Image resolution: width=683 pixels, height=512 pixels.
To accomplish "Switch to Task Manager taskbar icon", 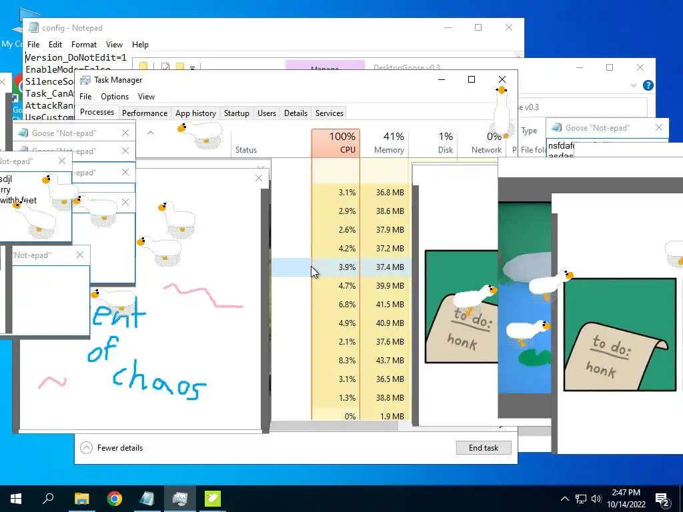I will [180, 499].
